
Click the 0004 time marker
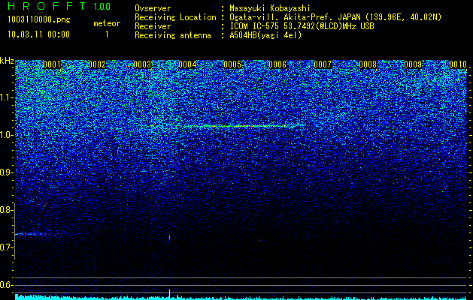[187, 64]
